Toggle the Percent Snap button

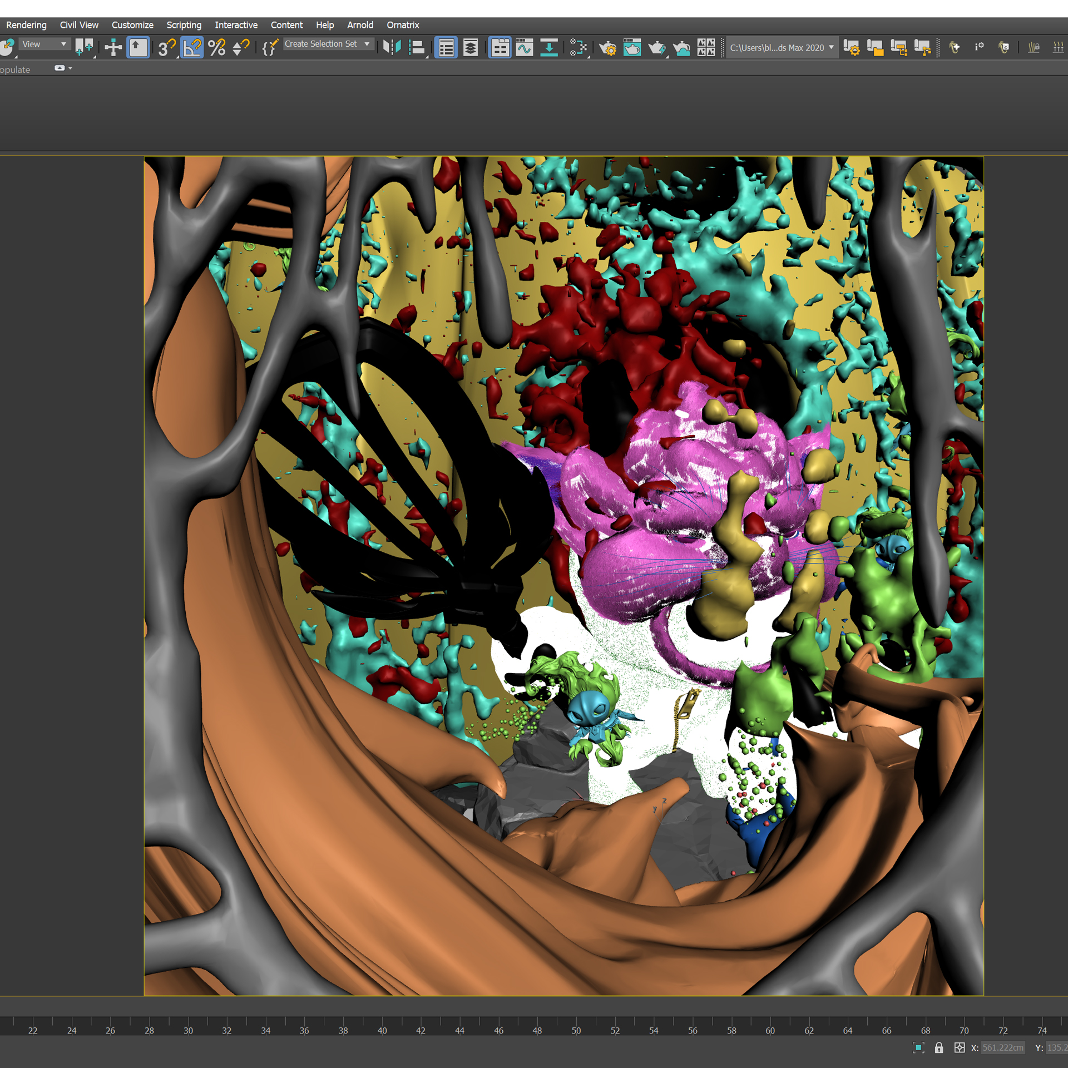click(217, 48)
